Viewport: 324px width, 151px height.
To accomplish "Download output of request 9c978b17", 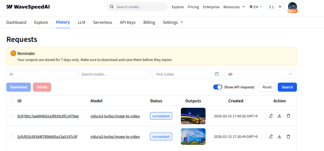I will [279, 116].
